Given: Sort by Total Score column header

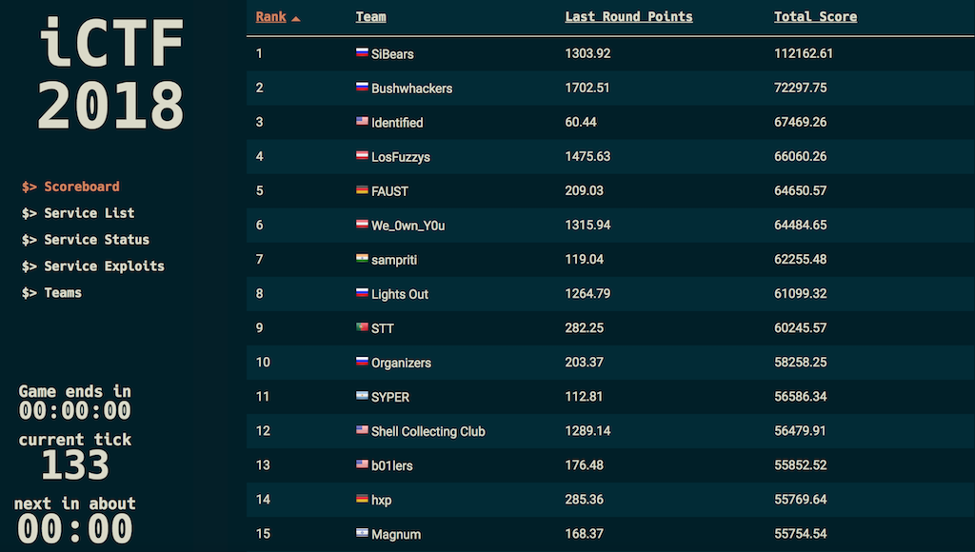Looking at the screenshot, I should [x=815, y=17].
